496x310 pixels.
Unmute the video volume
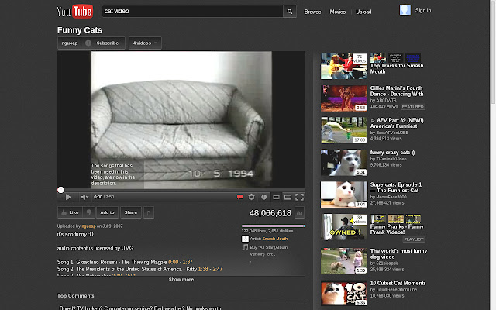point(84,197)
